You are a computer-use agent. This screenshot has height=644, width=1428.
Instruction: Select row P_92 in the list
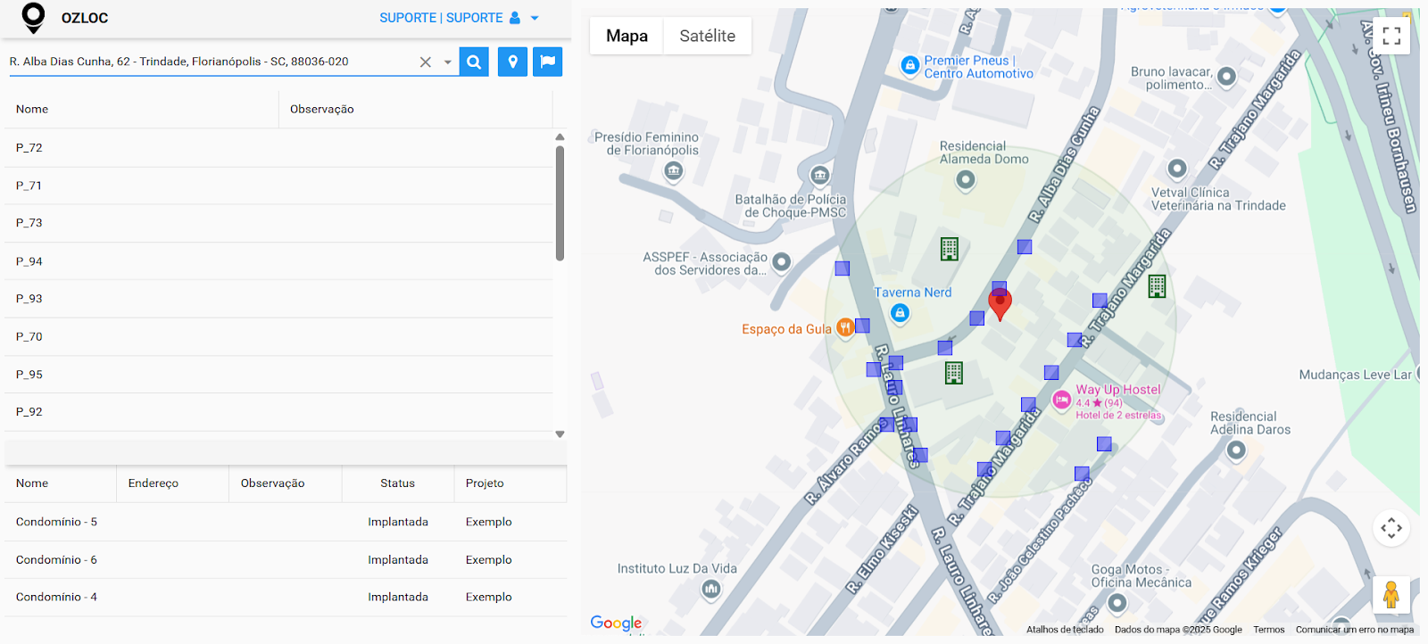[x=278, y=412]
